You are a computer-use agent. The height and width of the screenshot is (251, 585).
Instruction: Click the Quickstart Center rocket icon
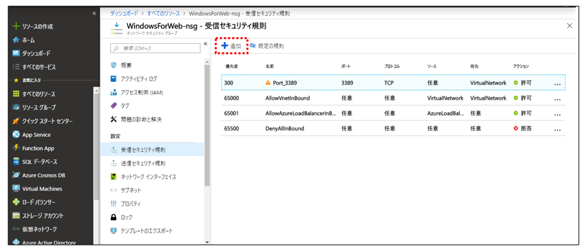pyautogui.click(x=16, y=121)
